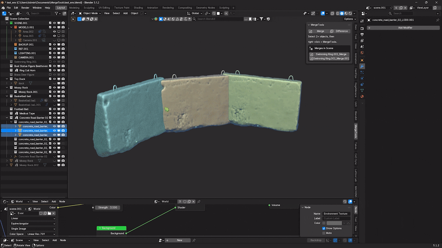Viewport: 442px width, 248px height.
Task: Switch viewport shading to wireframe
Action: tap(338, 14)
